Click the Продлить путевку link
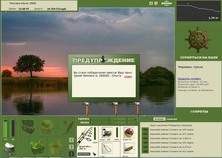The width and height of the screenshot is (222, 158). [189, 78]
